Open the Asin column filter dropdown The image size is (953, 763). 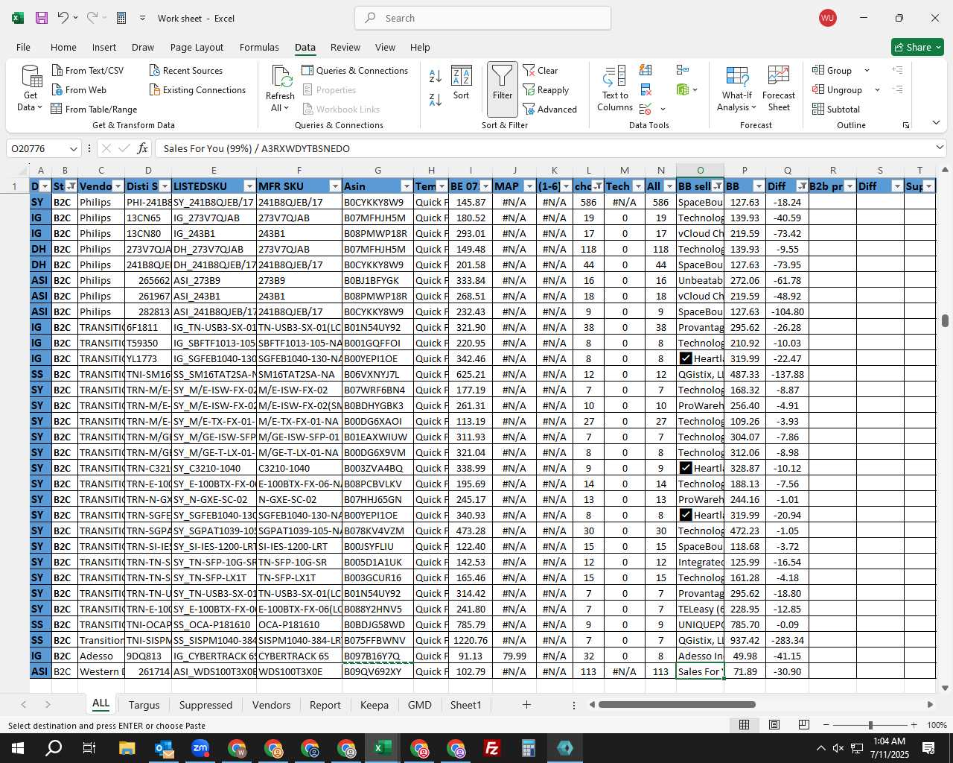pos(407,186)
